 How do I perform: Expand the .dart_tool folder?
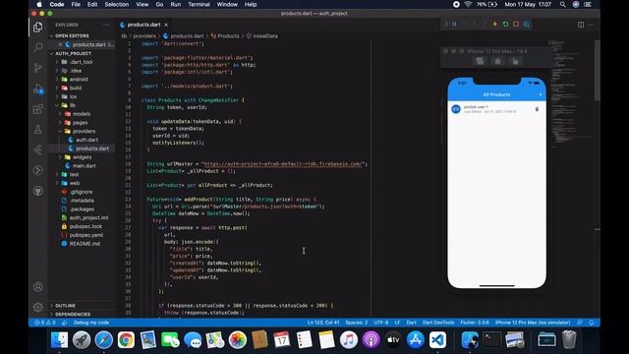click(81, 62)
